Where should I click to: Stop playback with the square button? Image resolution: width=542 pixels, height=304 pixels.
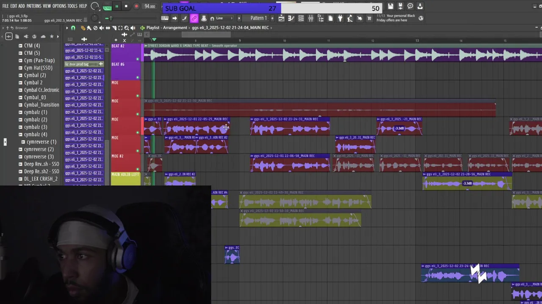click(x=126, y=6)
